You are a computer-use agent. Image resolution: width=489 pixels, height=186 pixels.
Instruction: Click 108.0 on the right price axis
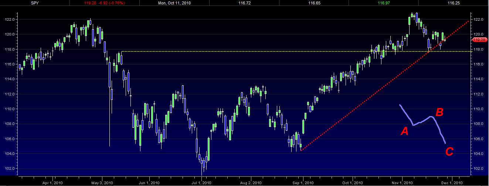click(478, 124)
